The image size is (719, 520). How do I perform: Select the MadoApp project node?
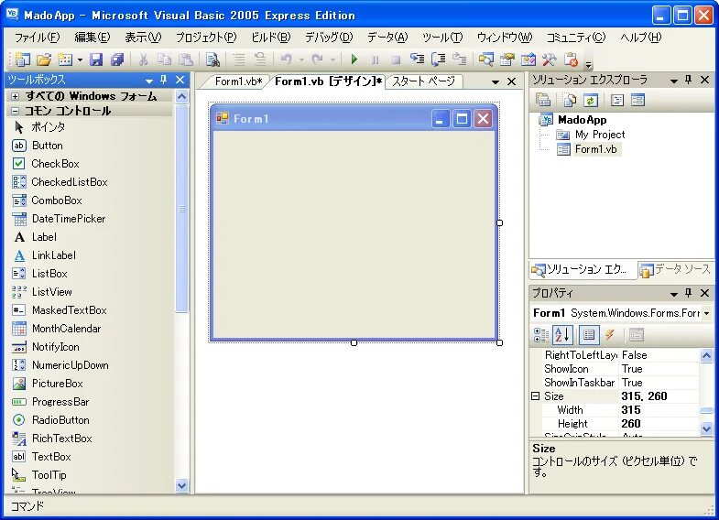582,120
